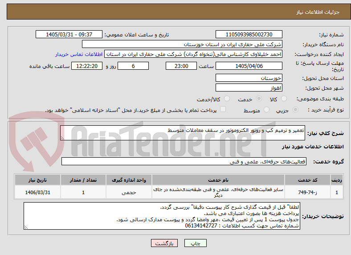Click the service code cell ز-74-749

click(x=308, y=192)
